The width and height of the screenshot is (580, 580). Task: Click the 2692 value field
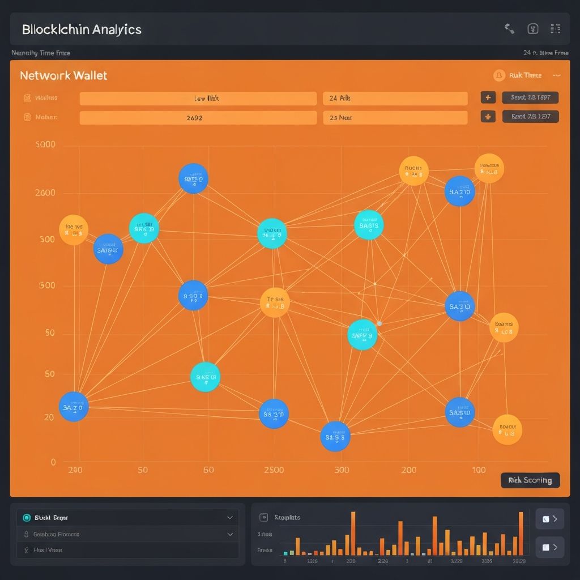[198, 118]
